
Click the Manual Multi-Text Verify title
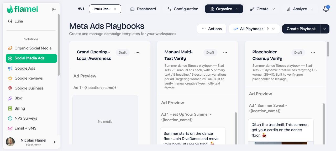coord(178,55)
